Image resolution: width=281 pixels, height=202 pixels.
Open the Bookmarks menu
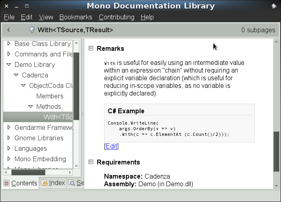point(76,17)
